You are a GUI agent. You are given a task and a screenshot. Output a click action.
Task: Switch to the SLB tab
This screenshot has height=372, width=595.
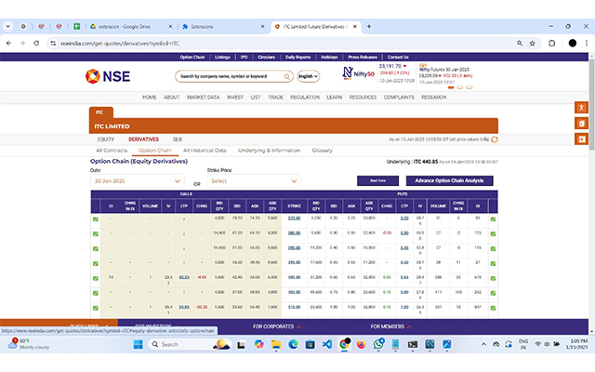[x=178, y=139]
